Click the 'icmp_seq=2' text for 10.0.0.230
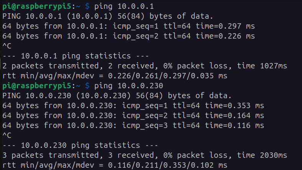Viewport: 302px width, 170px height. [x=144, y=116]
